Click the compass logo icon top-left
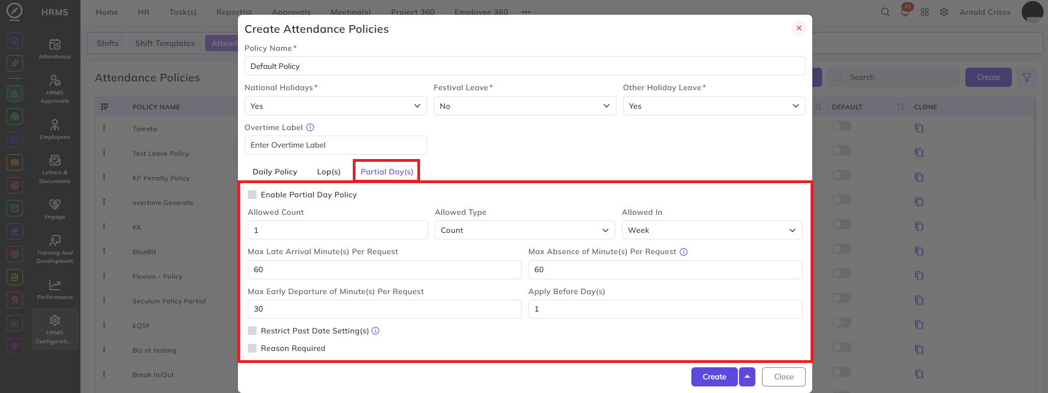 14,11
